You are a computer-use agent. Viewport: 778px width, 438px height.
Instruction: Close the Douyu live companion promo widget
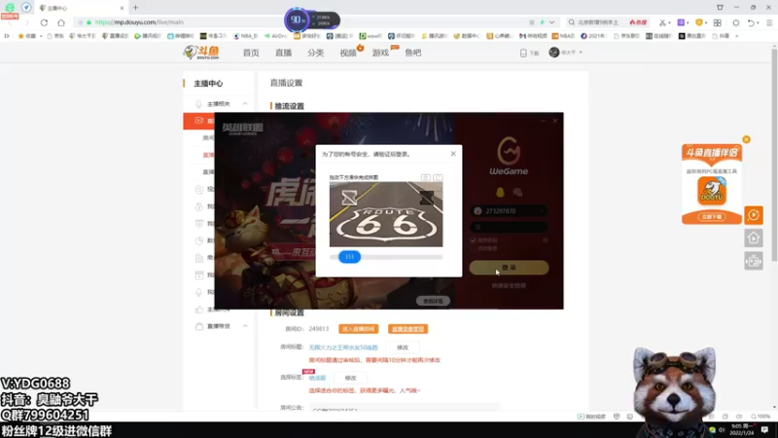tap(746, 139)
